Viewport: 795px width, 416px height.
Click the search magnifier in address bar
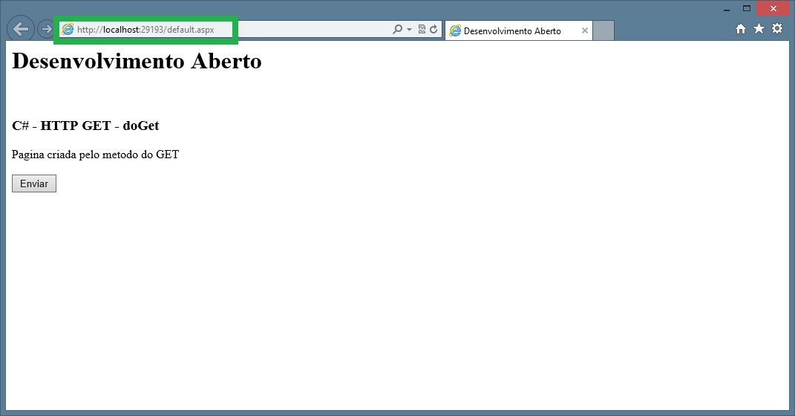click(x=397, y=30)
